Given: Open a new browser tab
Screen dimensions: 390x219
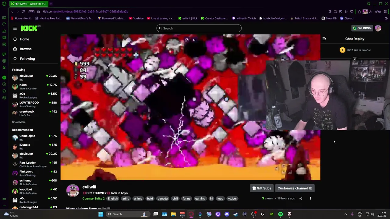Looking at the screenshot, I should [51, 4].
